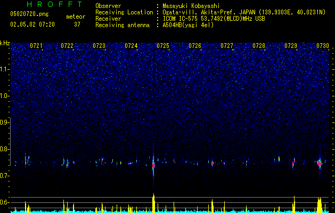Click the HROFFT title text
Viewport: 335px width, 213px height.
point(54,4)
